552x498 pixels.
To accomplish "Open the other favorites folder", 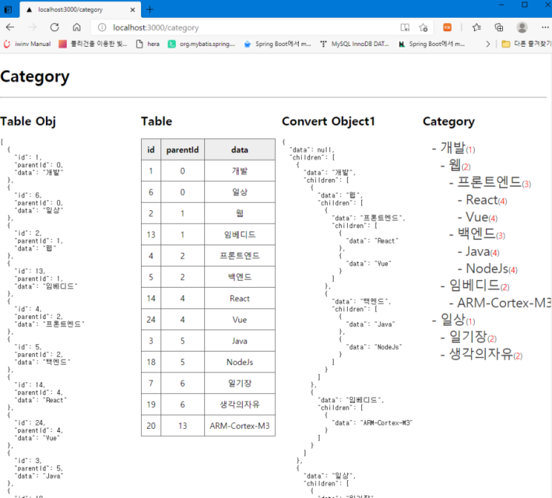I will tap(526, 44).
